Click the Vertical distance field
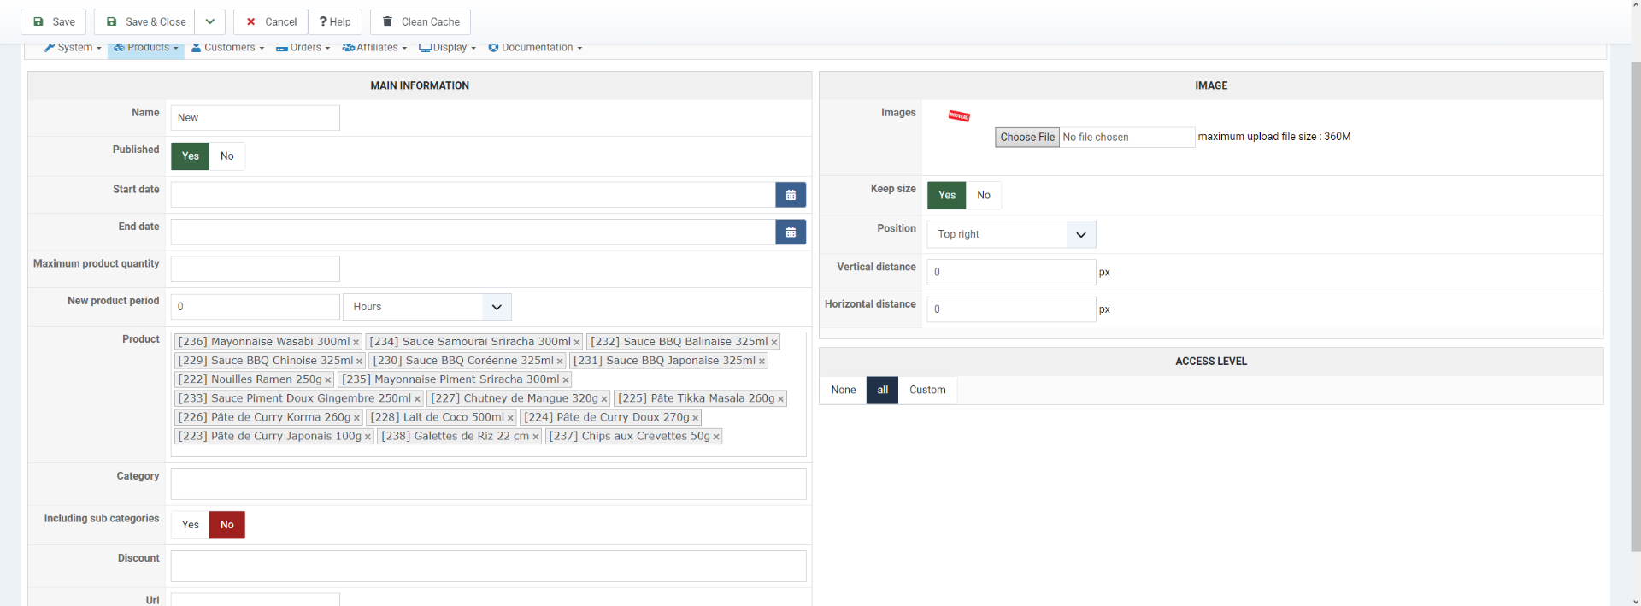Screen dimensions: 1641x606 click(x=1011, y=272)
